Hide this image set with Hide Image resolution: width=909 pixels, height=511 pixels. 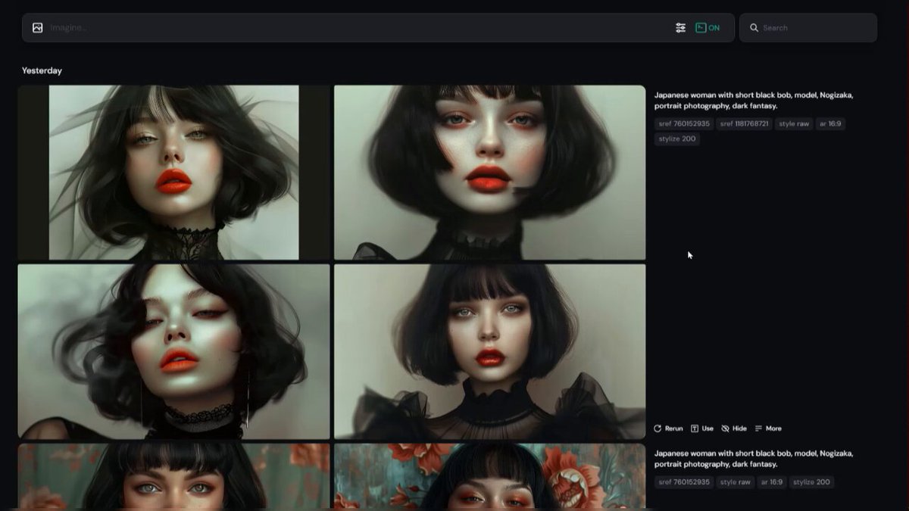[x=734, y=428]
